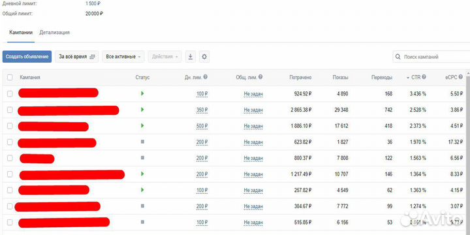Screen dimensions: 470x235
Task: Click the download statistics icon
Action: (190, 57)
